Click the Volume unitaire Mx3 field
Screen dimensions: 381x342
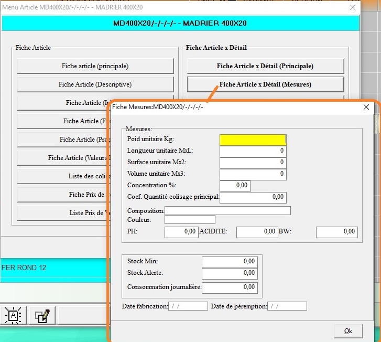(x=253, y=174)
